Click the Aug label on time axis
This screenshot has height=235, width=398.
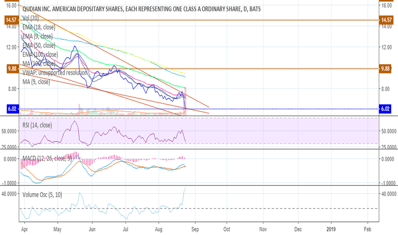point(158,229)
